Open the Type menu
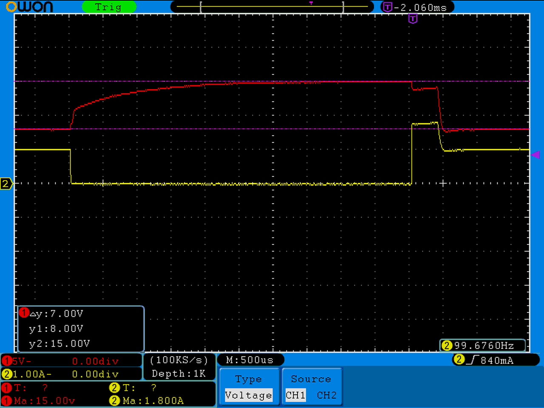Screen dimensions: 544x408 tap(249, 379)
